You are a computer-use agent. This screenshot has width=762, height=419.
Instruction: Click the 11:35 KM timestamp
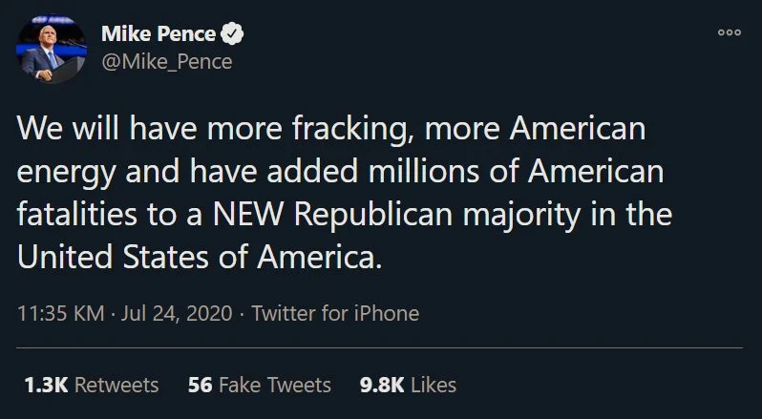tap(61, 313)
